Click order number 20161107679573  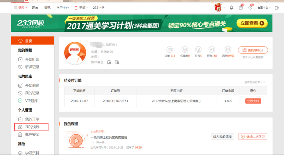(x=115, y=101)
